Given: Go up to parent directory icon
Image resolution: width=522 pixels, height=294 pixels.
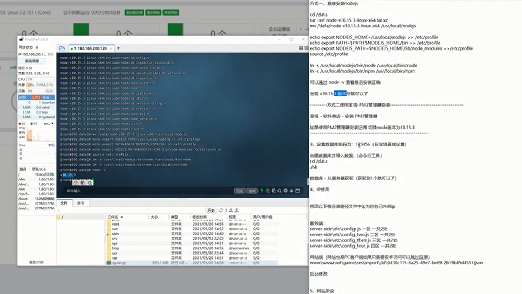Looking at the screenshot, I should pos(226,211).
